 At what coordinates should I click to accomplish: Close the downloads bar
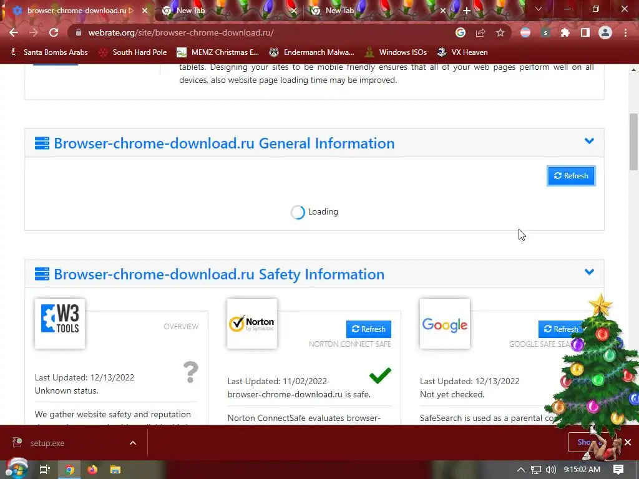pyautogui.click(x=628, y=442)
